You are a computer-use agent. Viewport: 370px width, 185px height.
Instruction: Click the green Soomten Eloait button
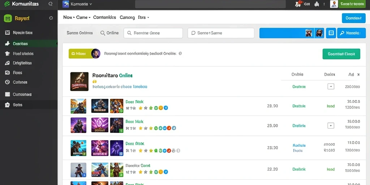pyautogui.click(x=341, y=54)
